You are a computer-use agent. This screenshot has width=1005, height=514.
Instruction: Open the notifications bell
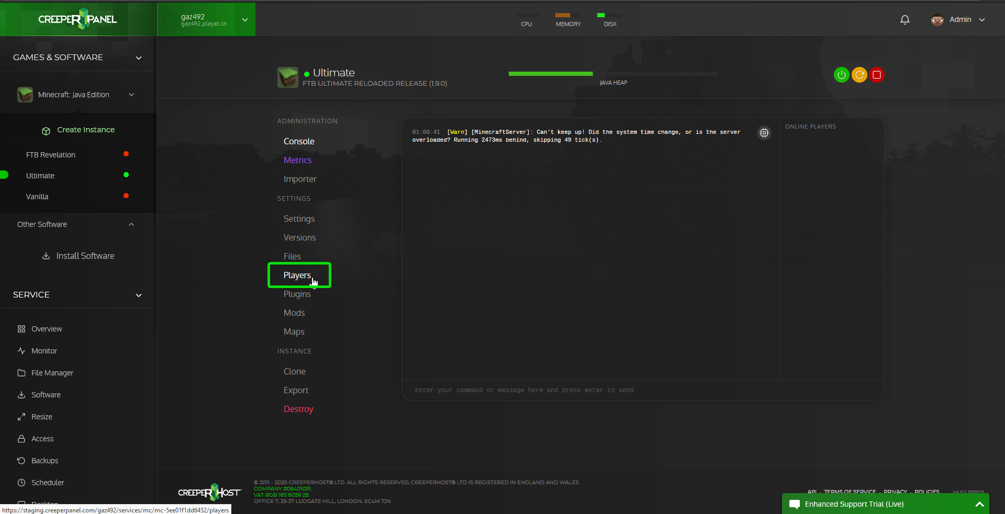click(904, 20)
